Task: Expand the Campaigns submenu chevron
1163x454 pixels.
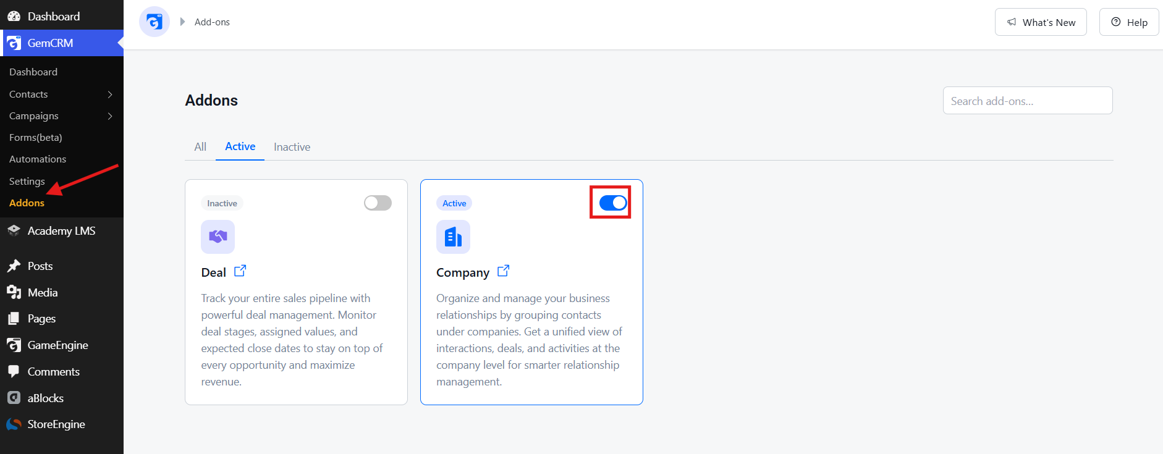Action: 110,116
